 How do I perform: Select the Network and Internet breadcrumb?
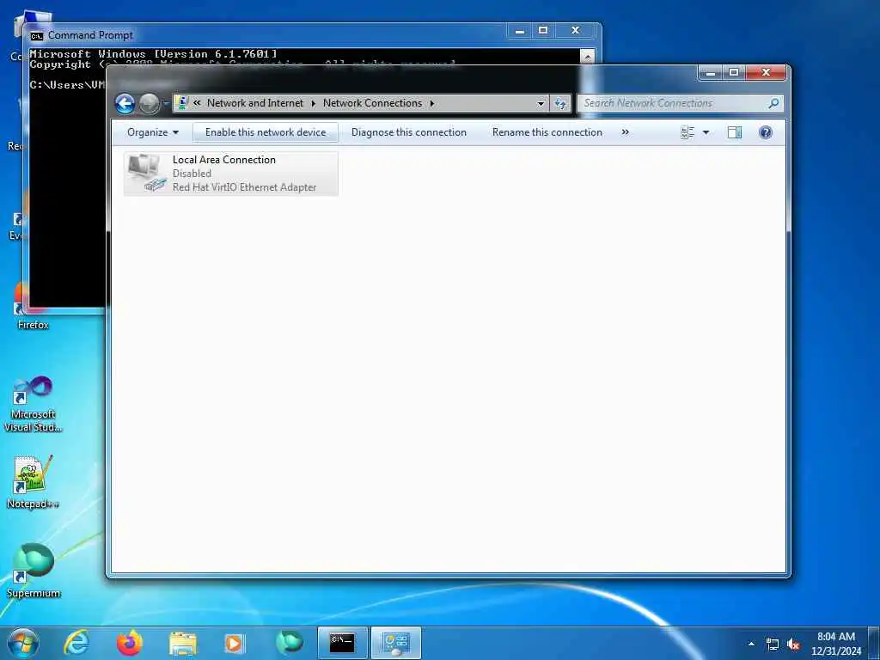tap(254, 103)
